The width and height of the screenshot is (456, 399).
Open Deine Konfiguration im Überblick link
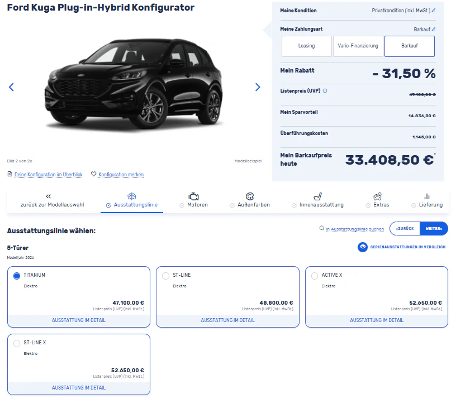(49, 175)
